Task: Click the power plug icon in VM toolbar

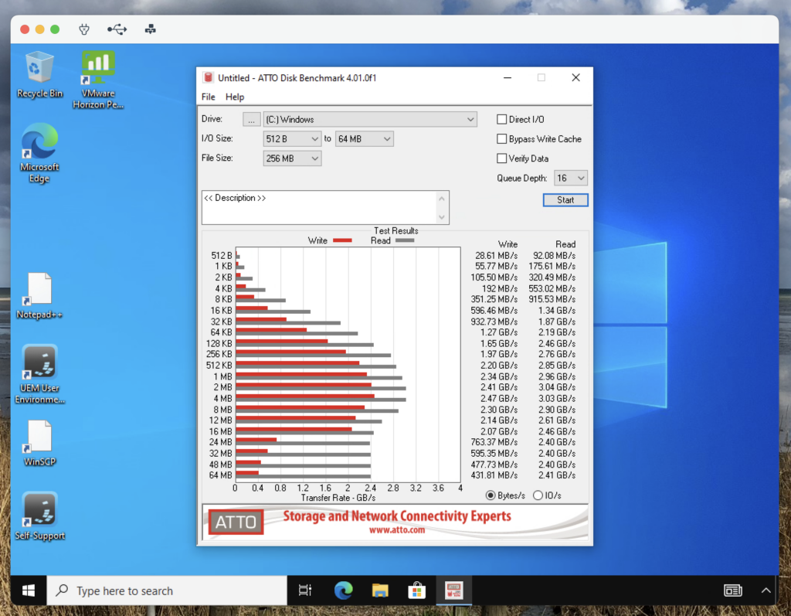Action: pos(84,29)
